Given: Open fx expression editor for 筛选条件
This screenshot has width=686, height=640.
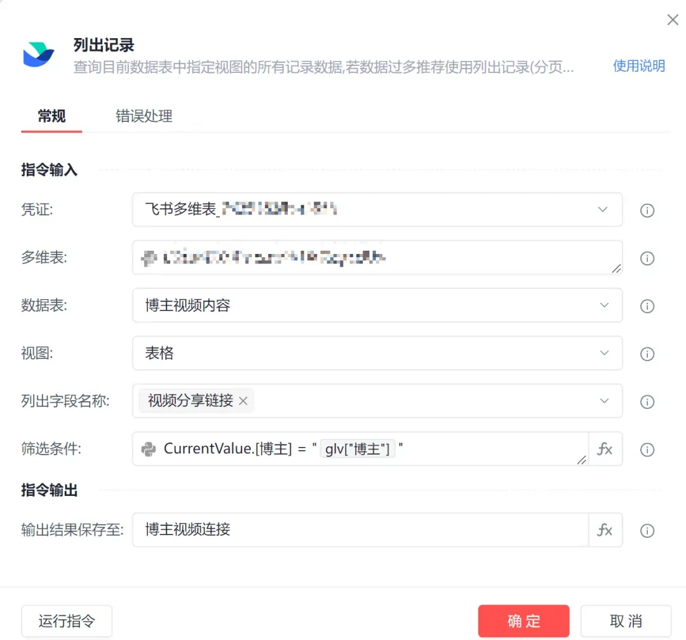Looking at the screenshot, I should click(605, 450).
